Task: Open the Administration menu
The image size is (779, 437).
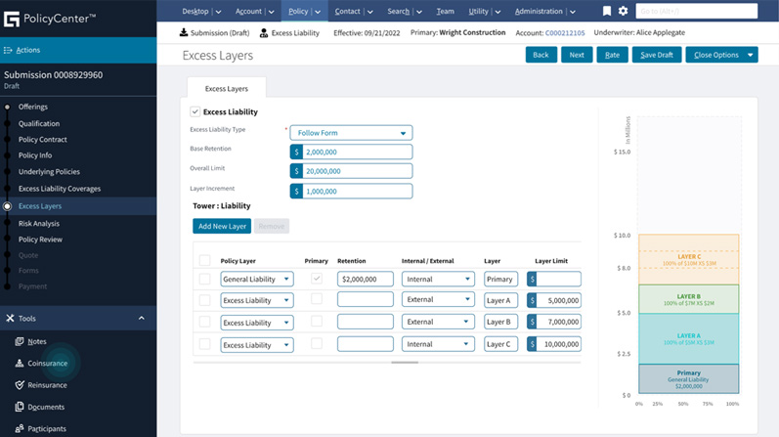Action: [x=543, y=12]
